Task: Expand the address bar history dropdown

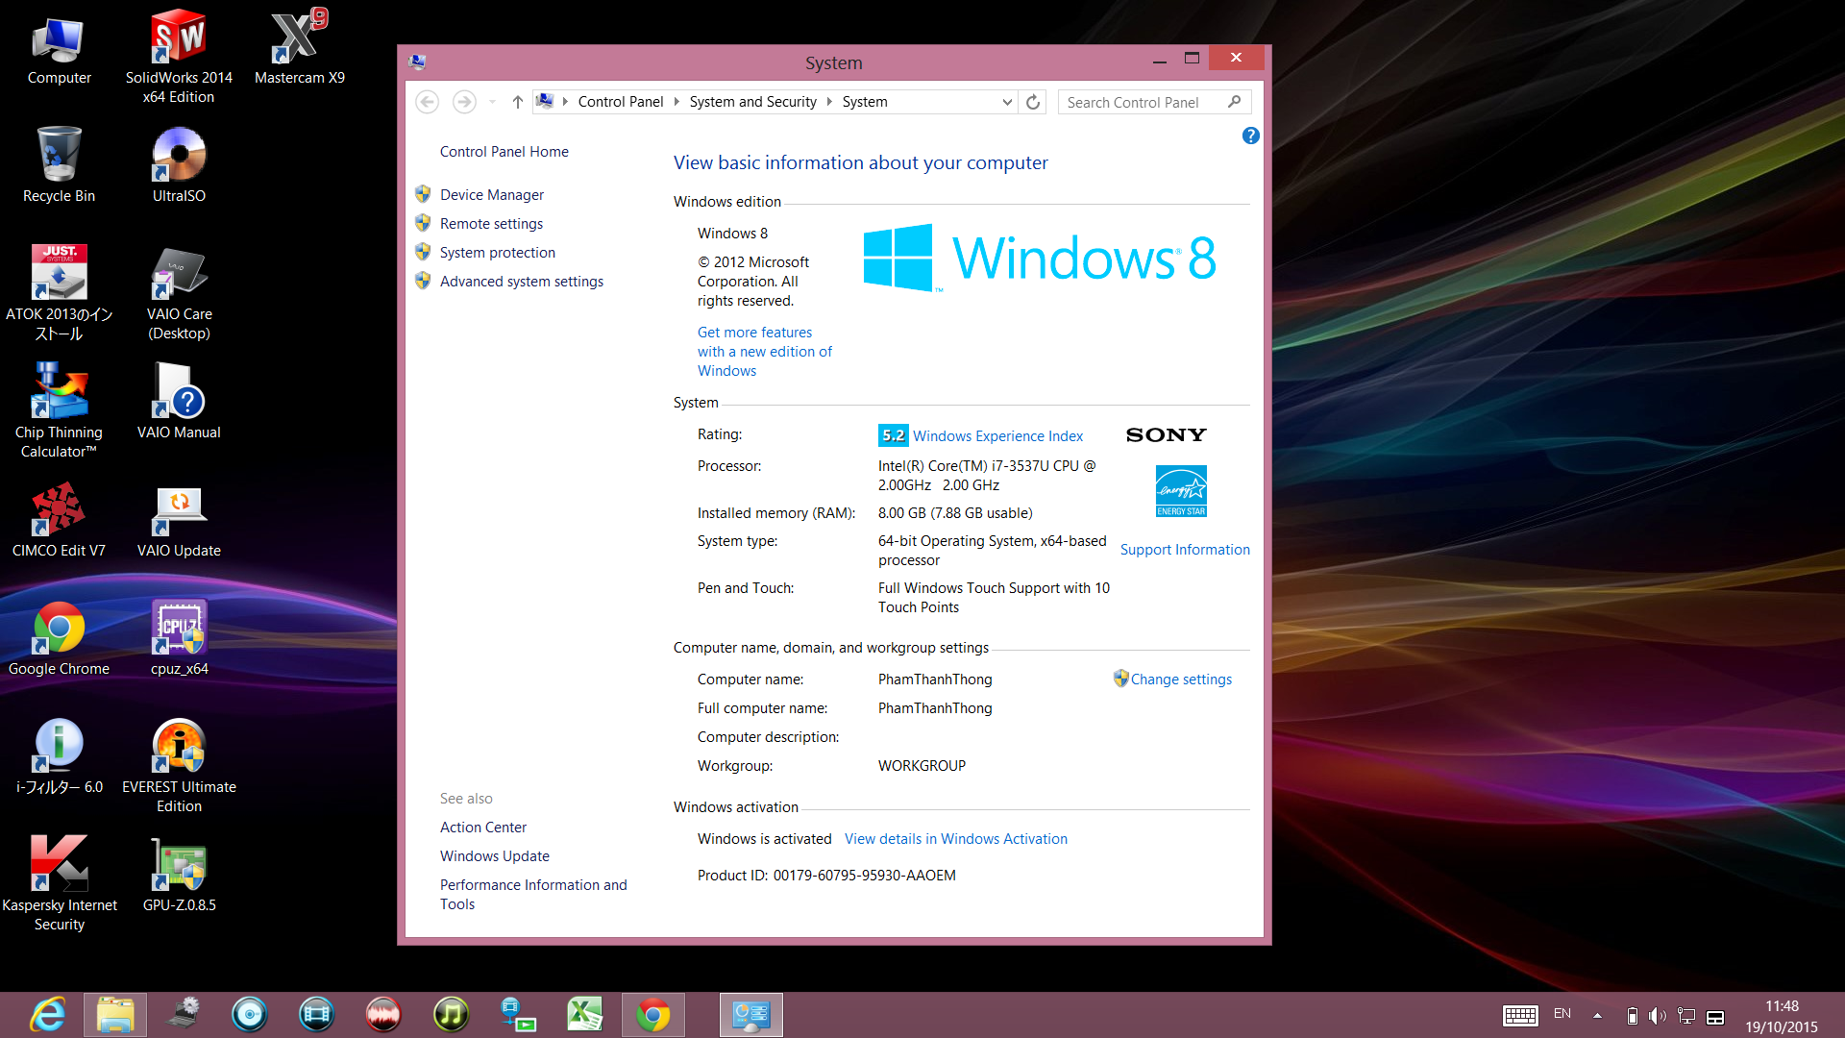Action: click(x=1007, y=102)
